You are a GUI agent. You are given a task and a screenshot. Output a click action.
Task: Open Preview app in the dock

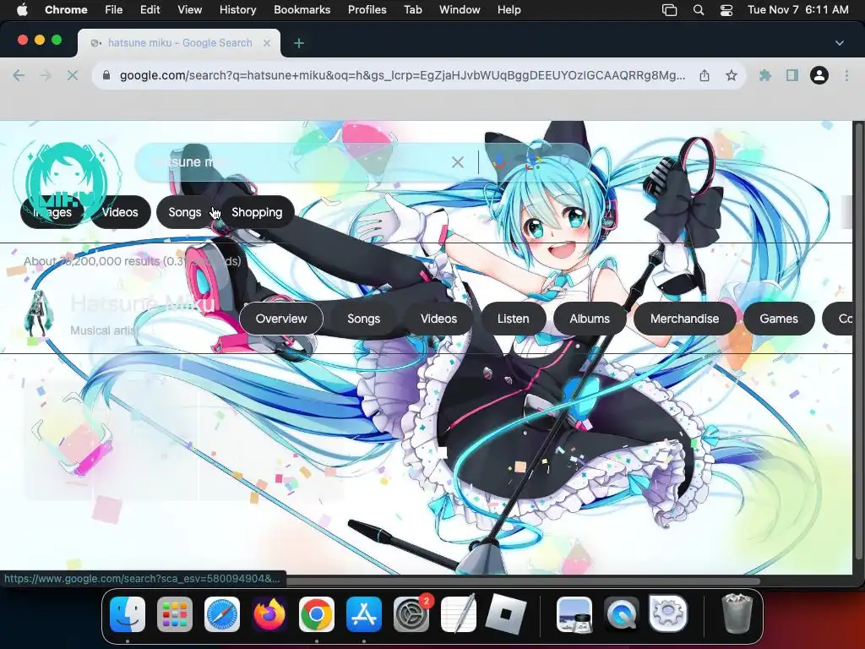[574, 614]
